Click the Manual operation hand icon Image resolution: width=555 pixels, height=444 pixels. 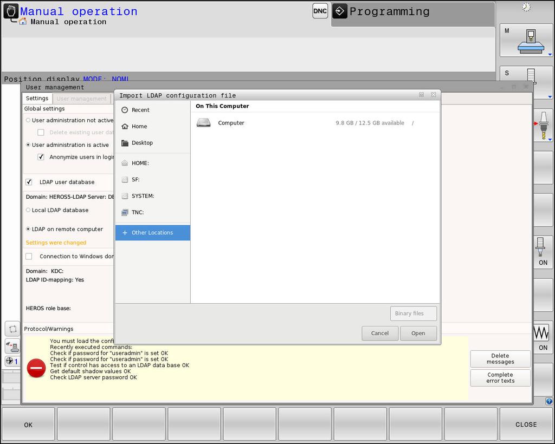click(x=11, y=11)
